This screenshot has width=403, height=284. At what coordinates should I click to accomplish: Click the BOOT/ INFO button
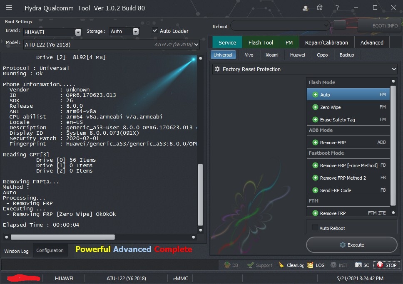point(380,25)
